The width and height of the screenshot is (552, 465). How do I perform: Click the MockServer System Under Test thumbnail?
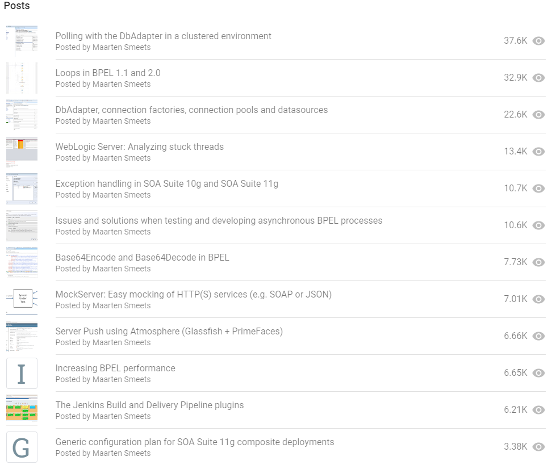(22, 299)
